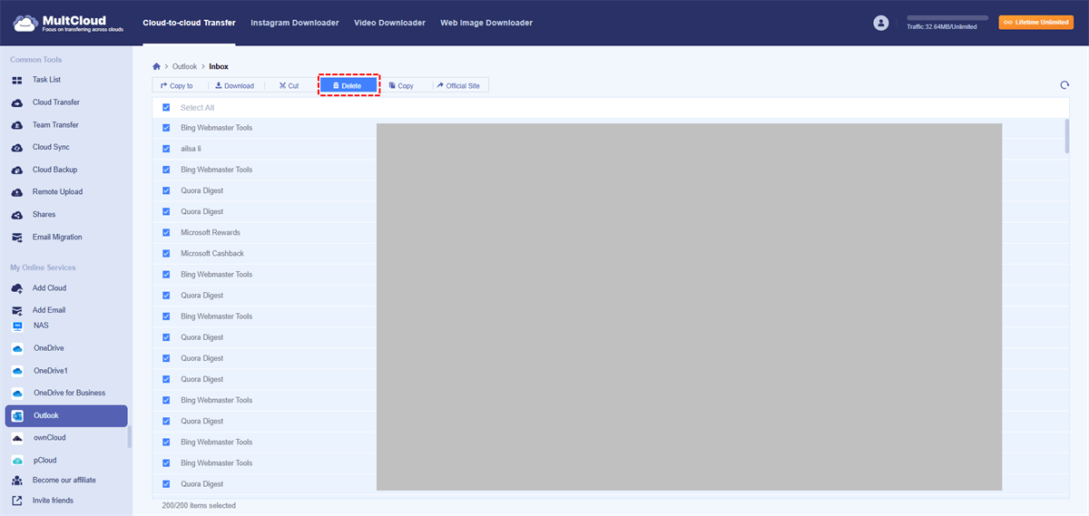Screen dimensions: 1089x516
Task: Click the sidebar vertical scrollbar
Action: (129, 437)
